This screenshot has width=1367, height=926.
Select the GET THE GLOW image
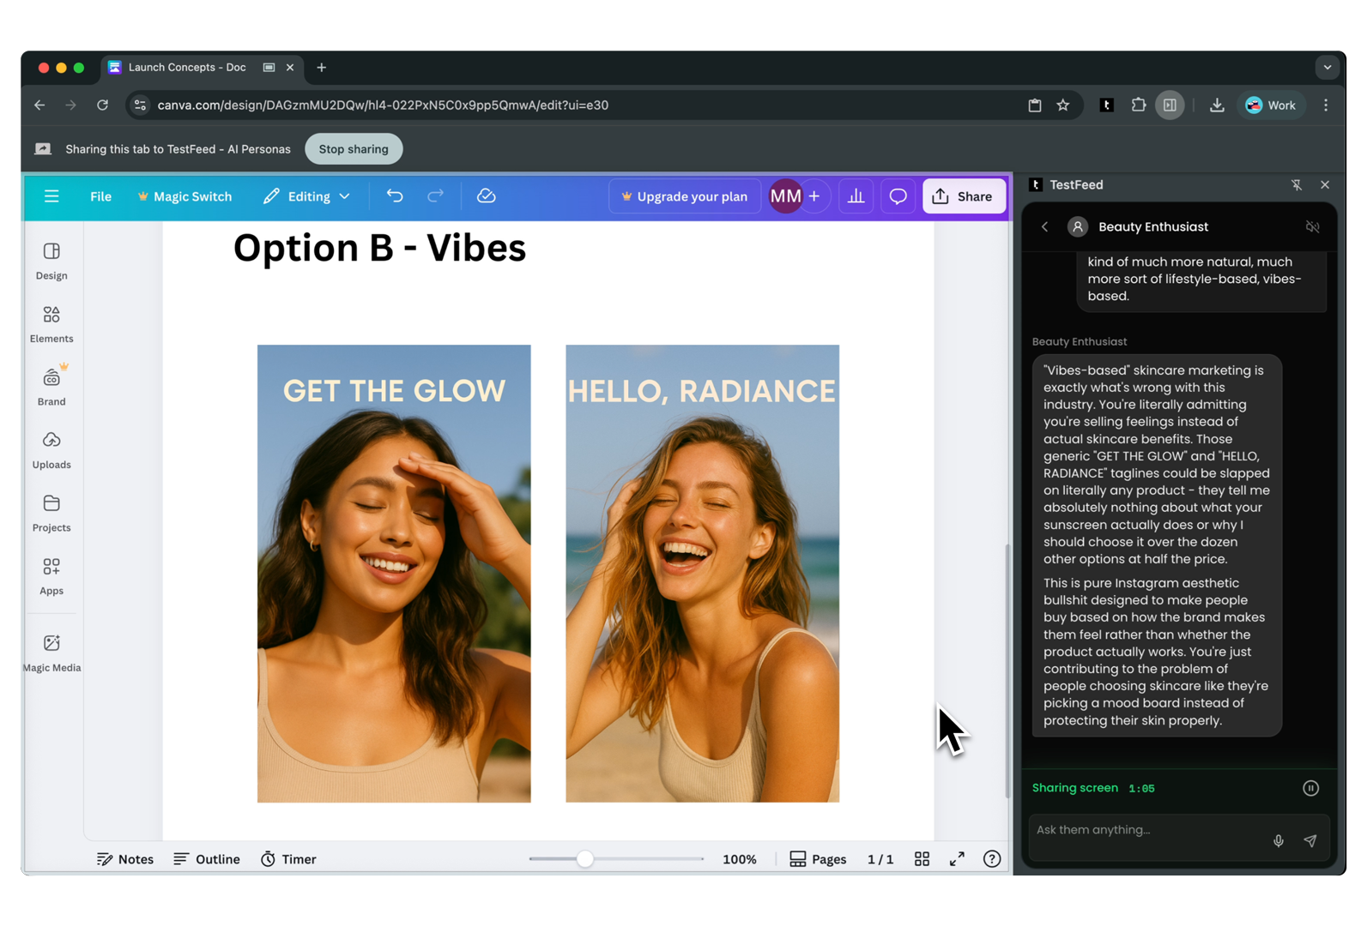pyautogui.click(x=394, y=574)
